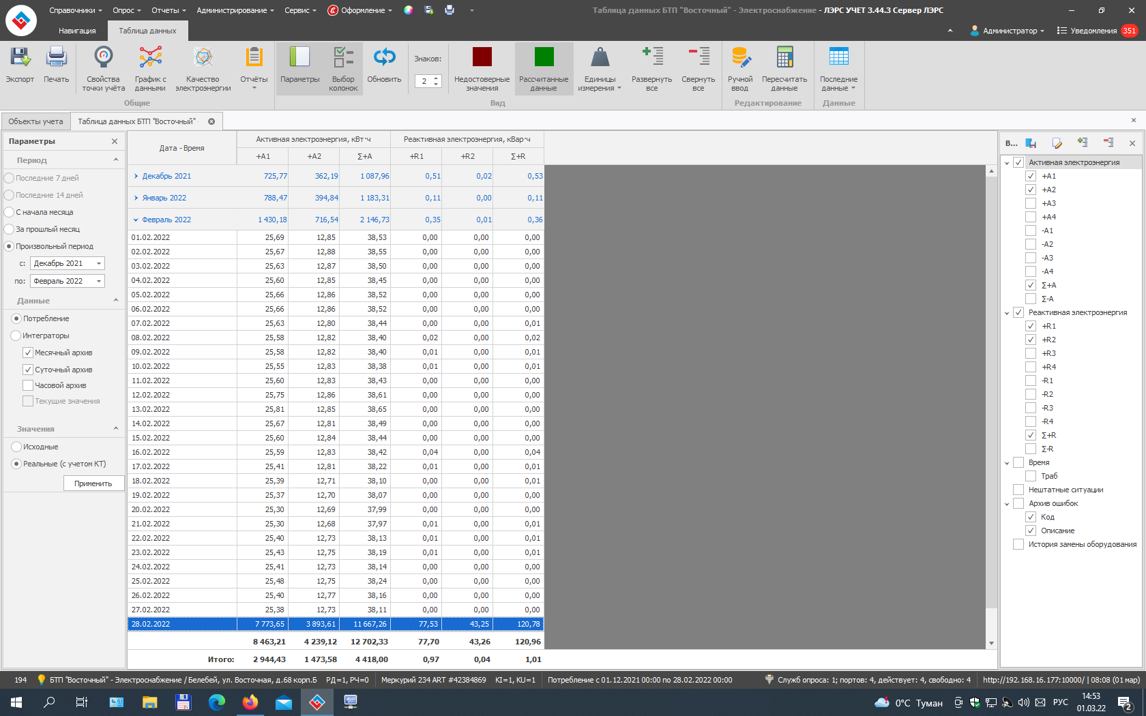Click the Печать printer icon

click(56, 57)
